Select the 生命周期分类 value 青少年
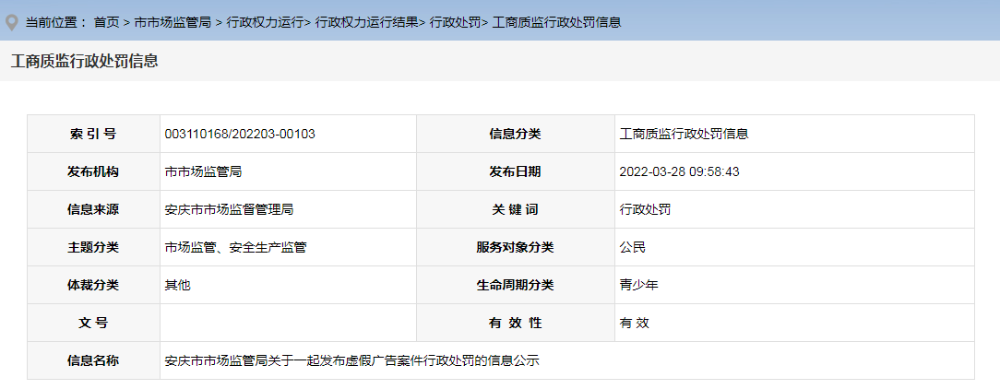The image size is (1000, 389). point(639,285)
